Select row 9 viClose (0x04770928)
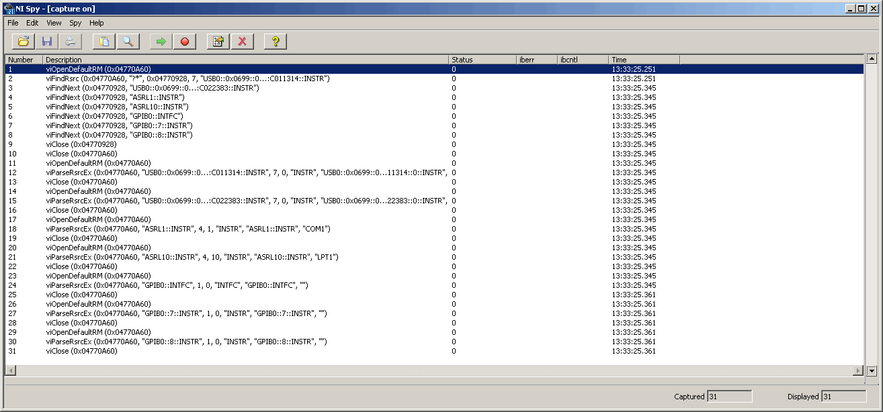This screenshot has width=883, height=412. tap(434, 144)
